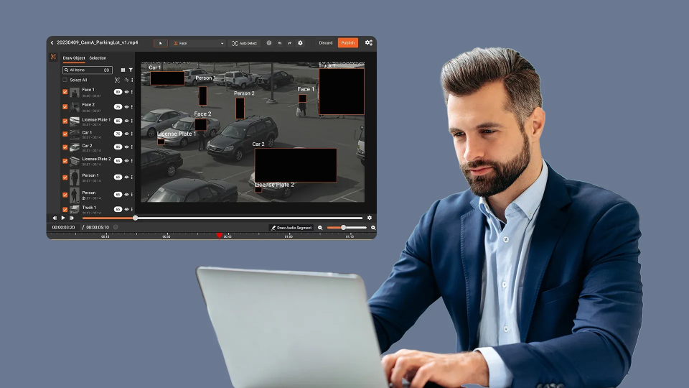Uncheck the Face 2 checkbox

point(65,107)
